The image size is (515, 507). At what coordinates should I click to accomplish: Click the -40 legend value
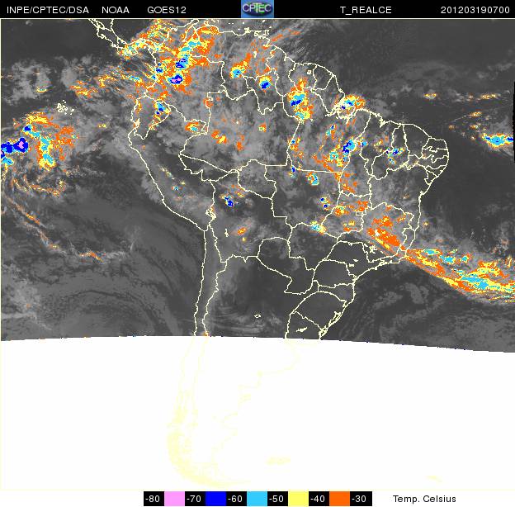click(x=318, y=499)
